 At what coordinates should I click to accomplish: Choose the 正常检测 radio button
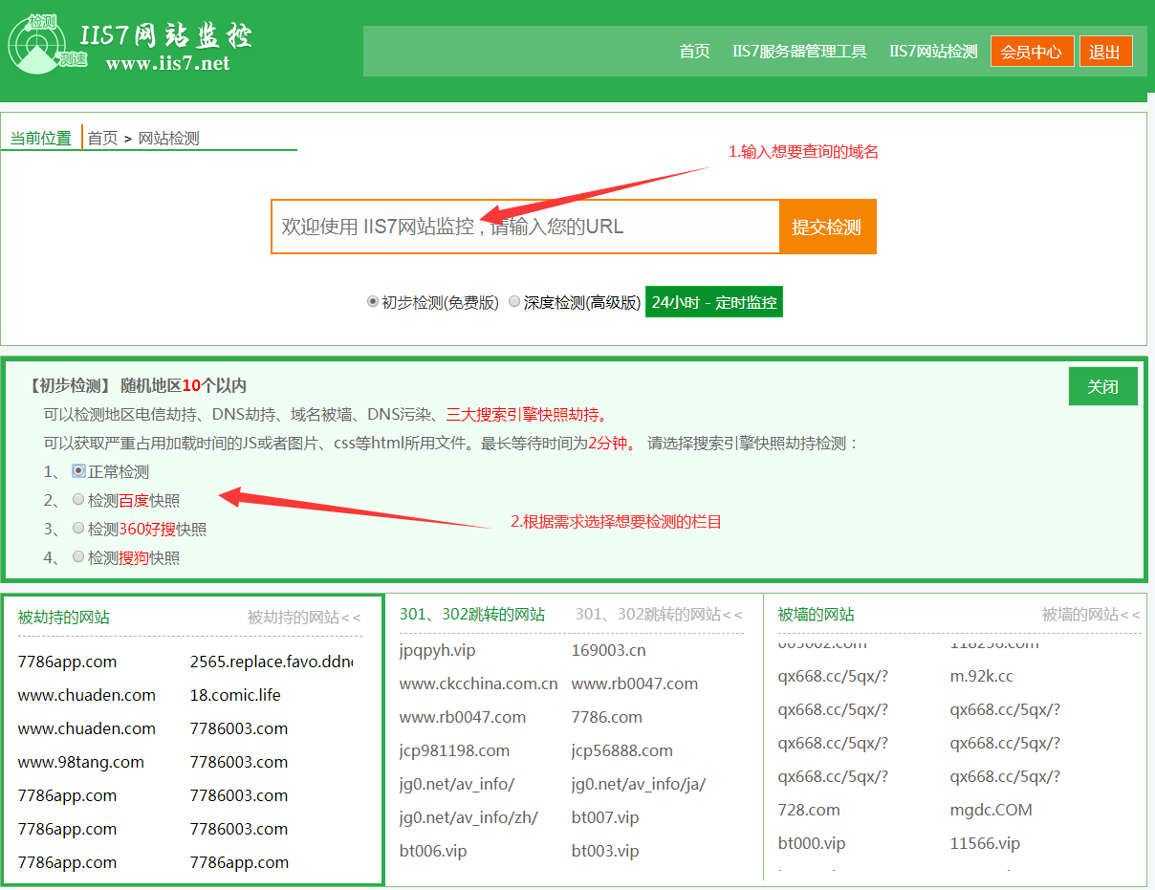click(x=78, y=471)
